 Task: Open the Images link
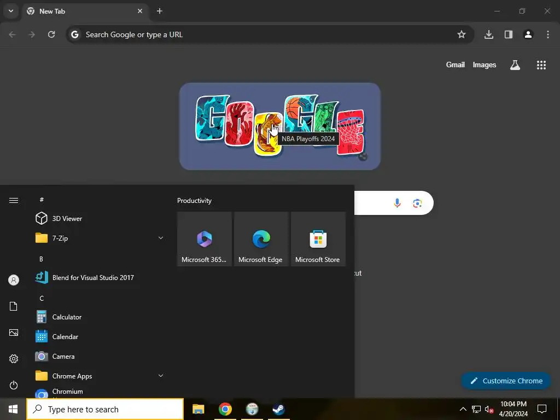click(485, 65)
